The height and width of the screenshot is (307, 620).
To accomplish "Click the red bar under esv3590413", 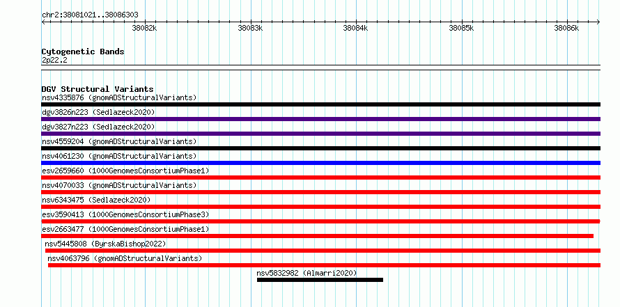I will pos(320,221).
